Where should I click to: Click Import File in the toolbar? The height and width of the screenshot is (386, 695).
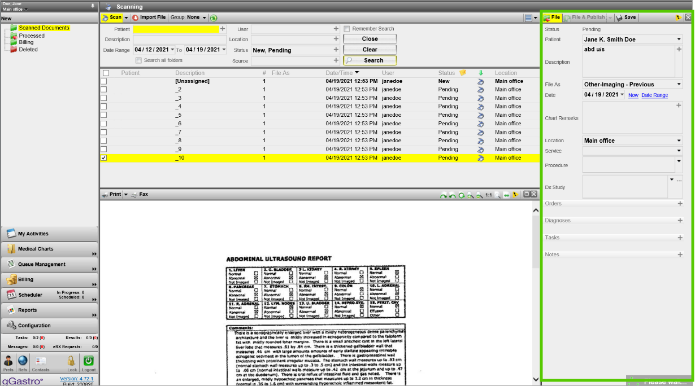point(149,17)
